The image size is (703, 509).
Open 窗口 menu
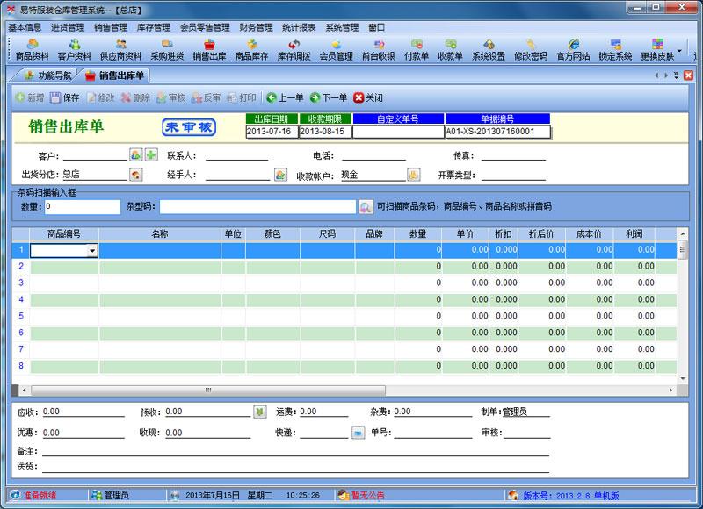377,27
